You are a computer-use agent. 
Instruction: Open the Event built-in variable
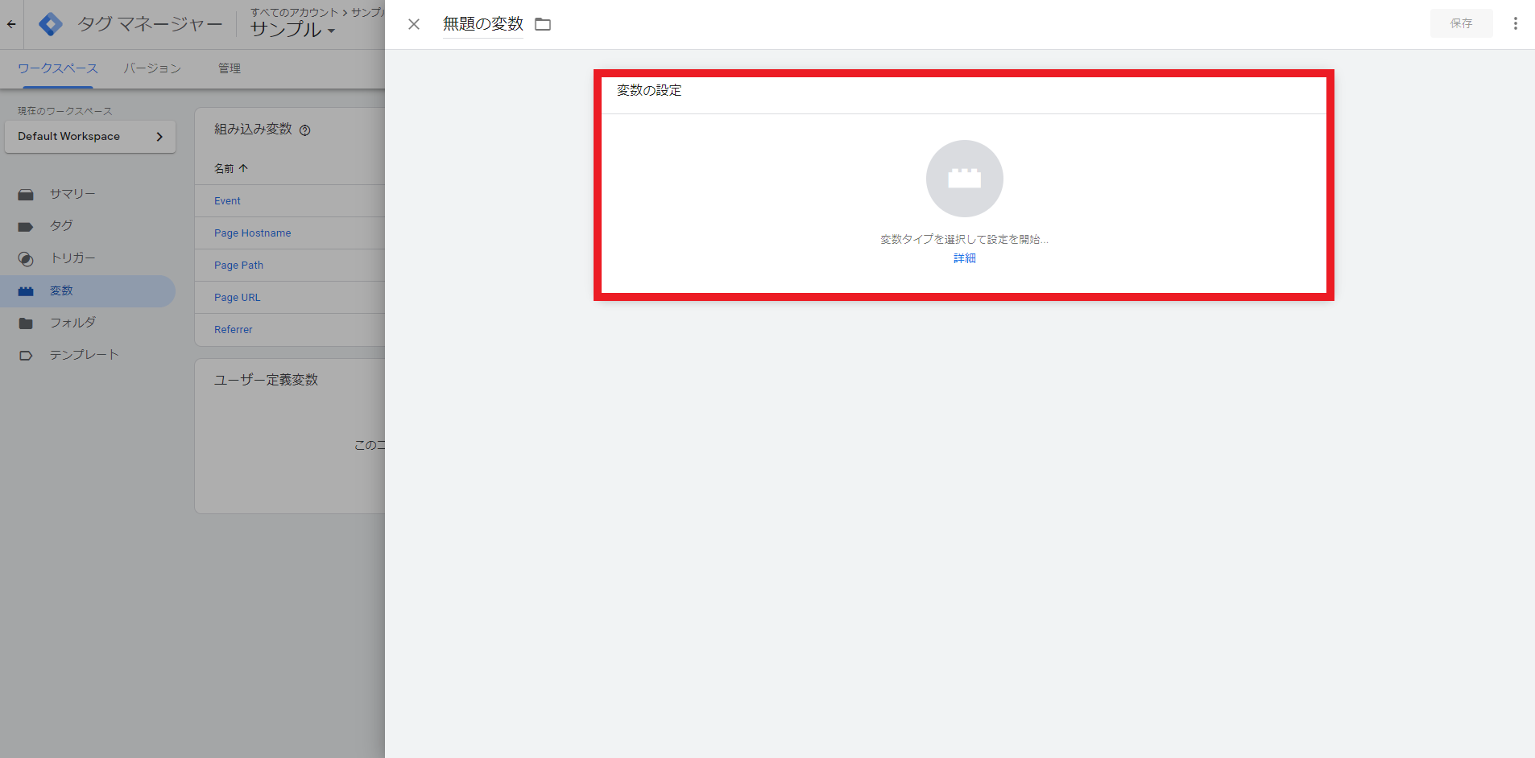(x=227, y=201)
